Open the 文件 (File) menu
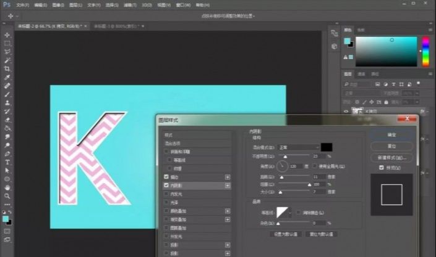The width and height of the screenshot is (436, 257). coord(22,5)
